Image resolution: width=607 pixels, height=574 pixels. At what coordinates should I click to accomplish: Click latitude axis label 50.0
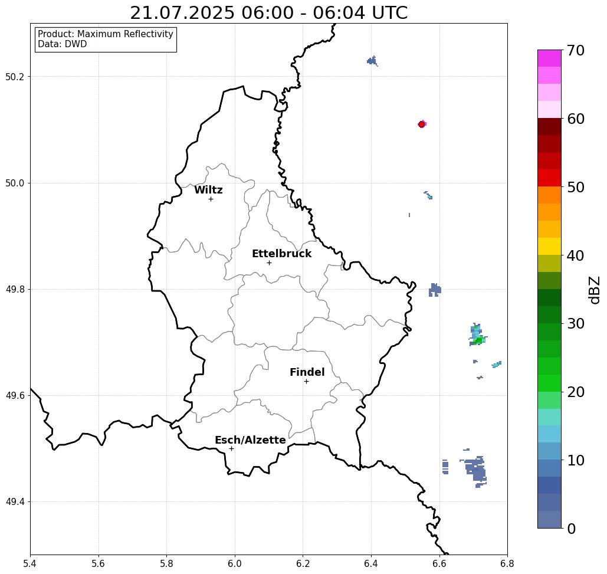(x=15, y=183)
